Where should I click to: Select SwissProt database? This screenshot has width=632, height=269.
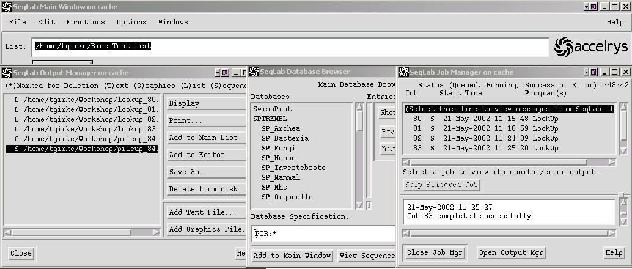coord(273,109)
